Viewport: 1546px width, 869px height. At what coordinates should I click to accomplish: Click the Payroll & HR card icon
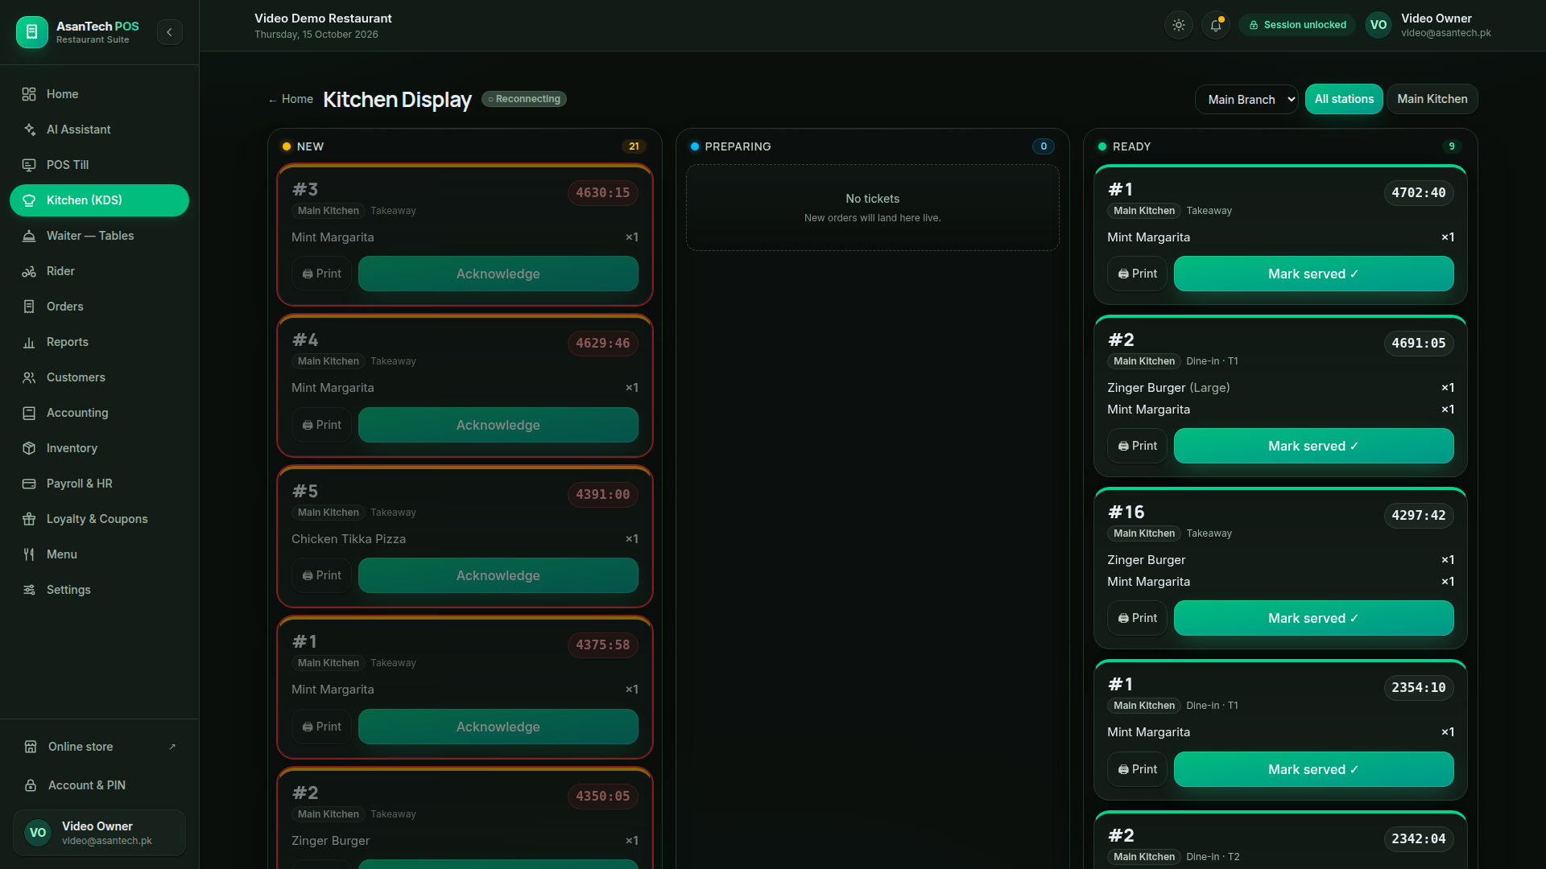29,484
